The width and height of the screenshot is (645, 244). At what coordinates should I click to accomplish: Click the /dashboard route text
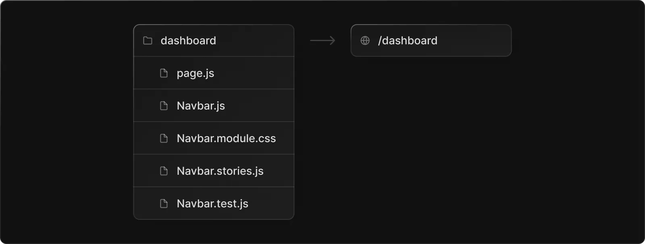[x=408, y=41]
